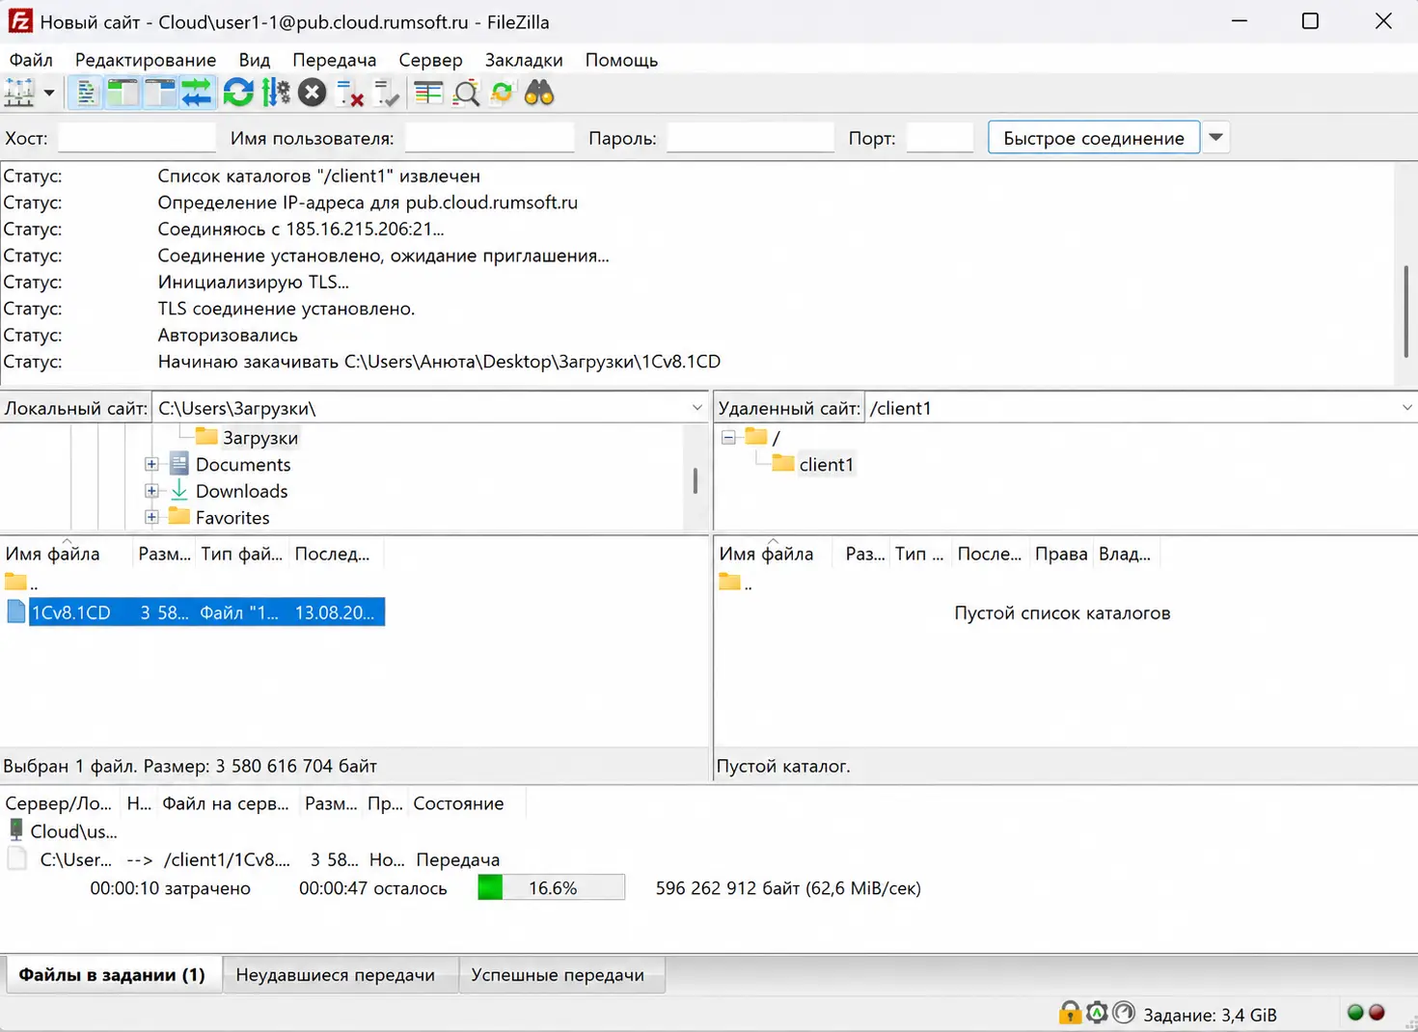Image resolution: width=1418 pixels, height=1032 pixels.
Task: Sort local files by Имя файла column
Action: [66, 554]
